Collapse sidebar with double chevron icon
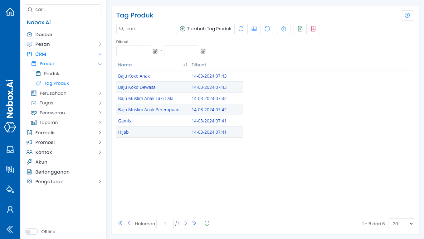424x239 pixels. 10,229
